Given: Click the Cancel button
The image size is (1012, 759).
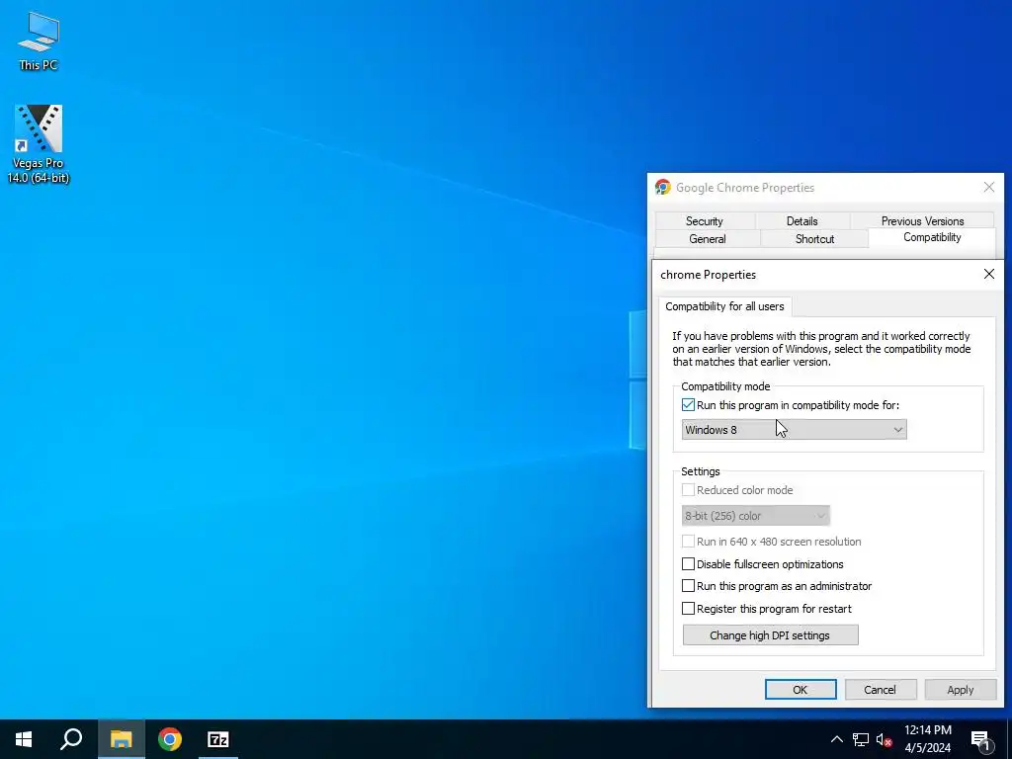Looking at the screenshot, I should coord(881,689).
